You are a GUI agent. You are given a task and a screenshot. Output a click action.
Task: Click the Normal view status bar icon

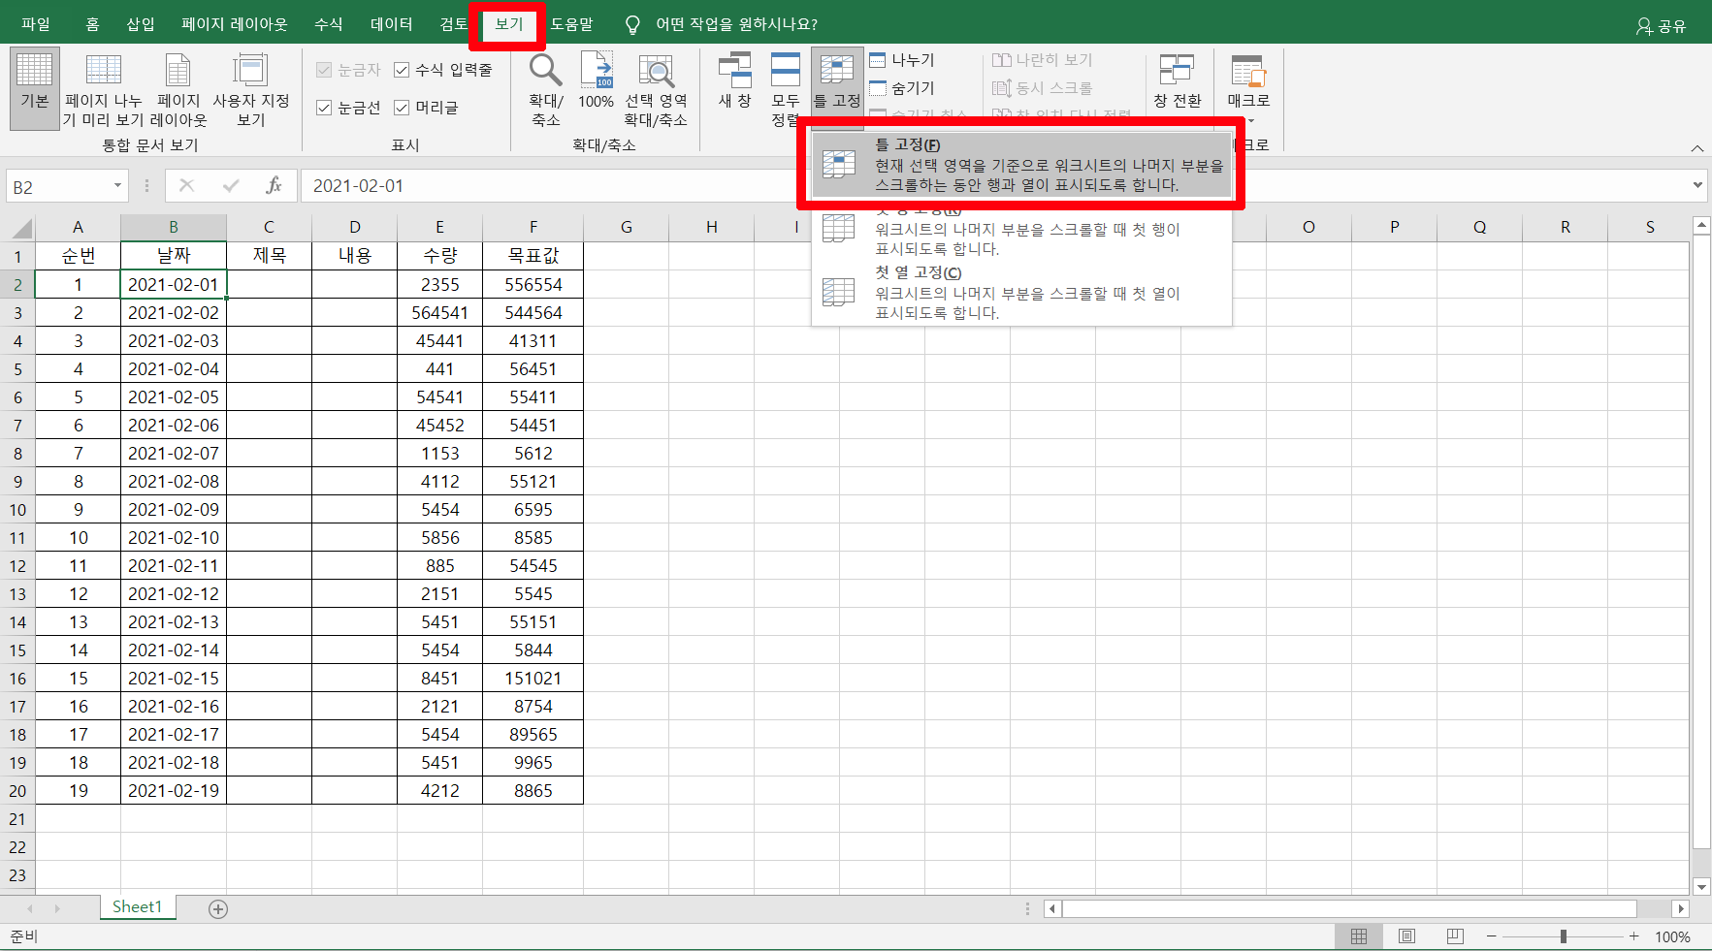(x=1359, y=936)
